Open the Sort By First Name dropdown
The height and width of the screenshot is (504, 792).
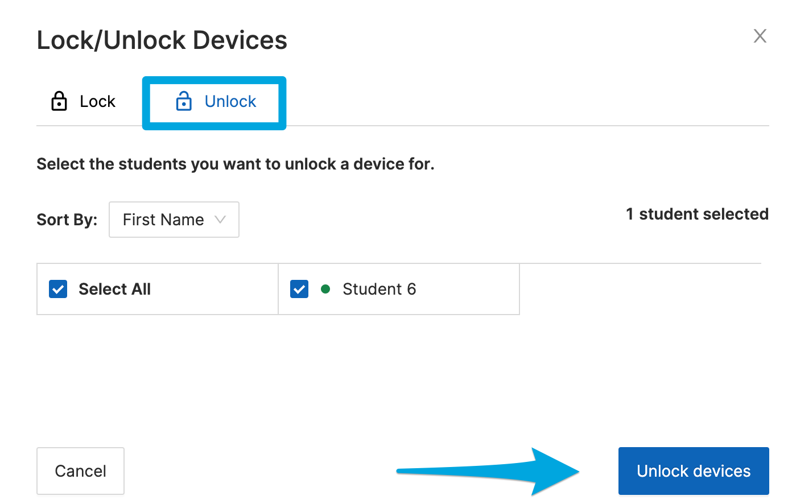(174, 220)
